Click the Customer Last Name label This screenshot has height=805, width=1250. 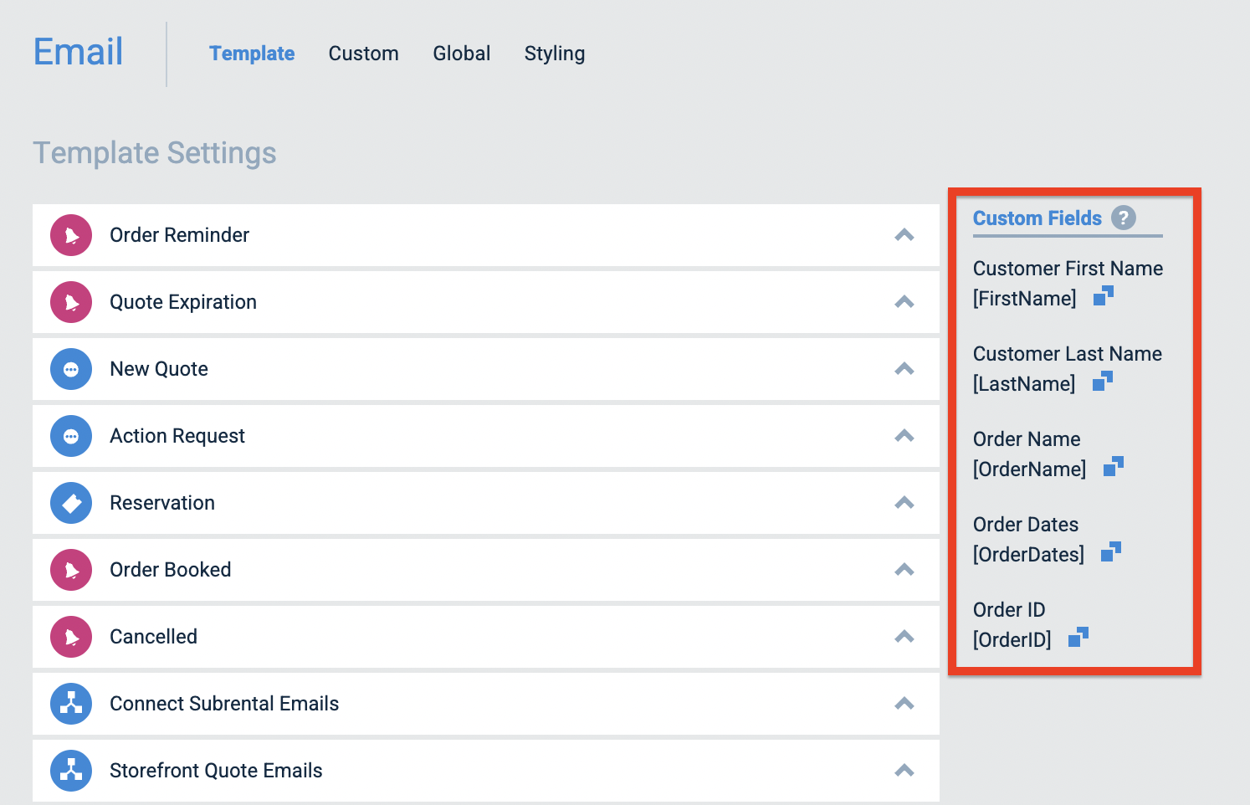(x=1068, y=354)
